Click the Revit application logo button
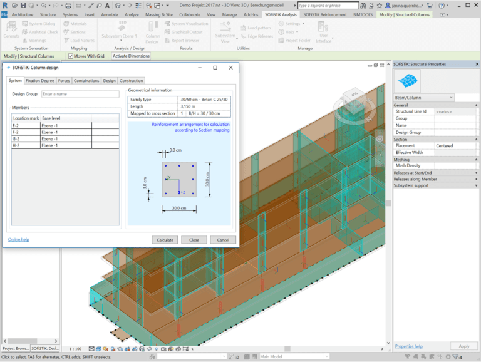481x362 pixels. click(5, 5)
